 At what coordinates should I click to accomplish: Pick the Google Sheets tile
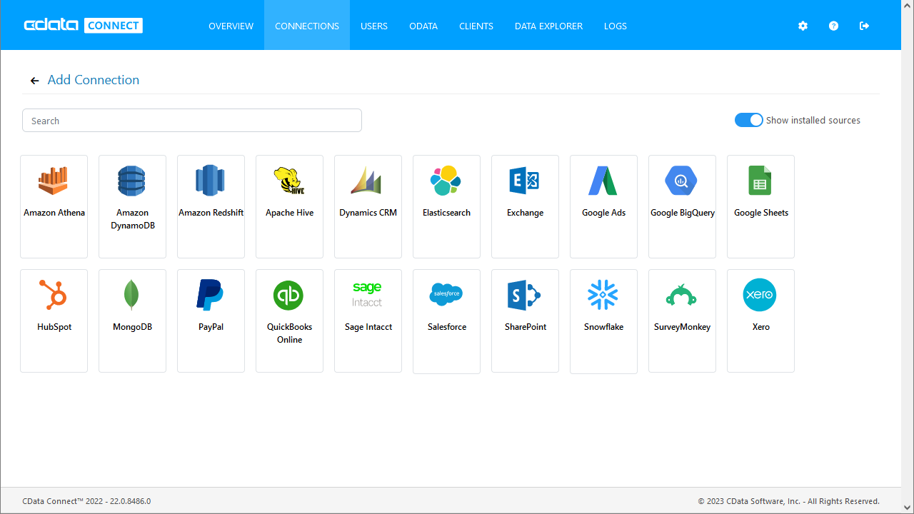pyautogui.click(x=760, y=206)
